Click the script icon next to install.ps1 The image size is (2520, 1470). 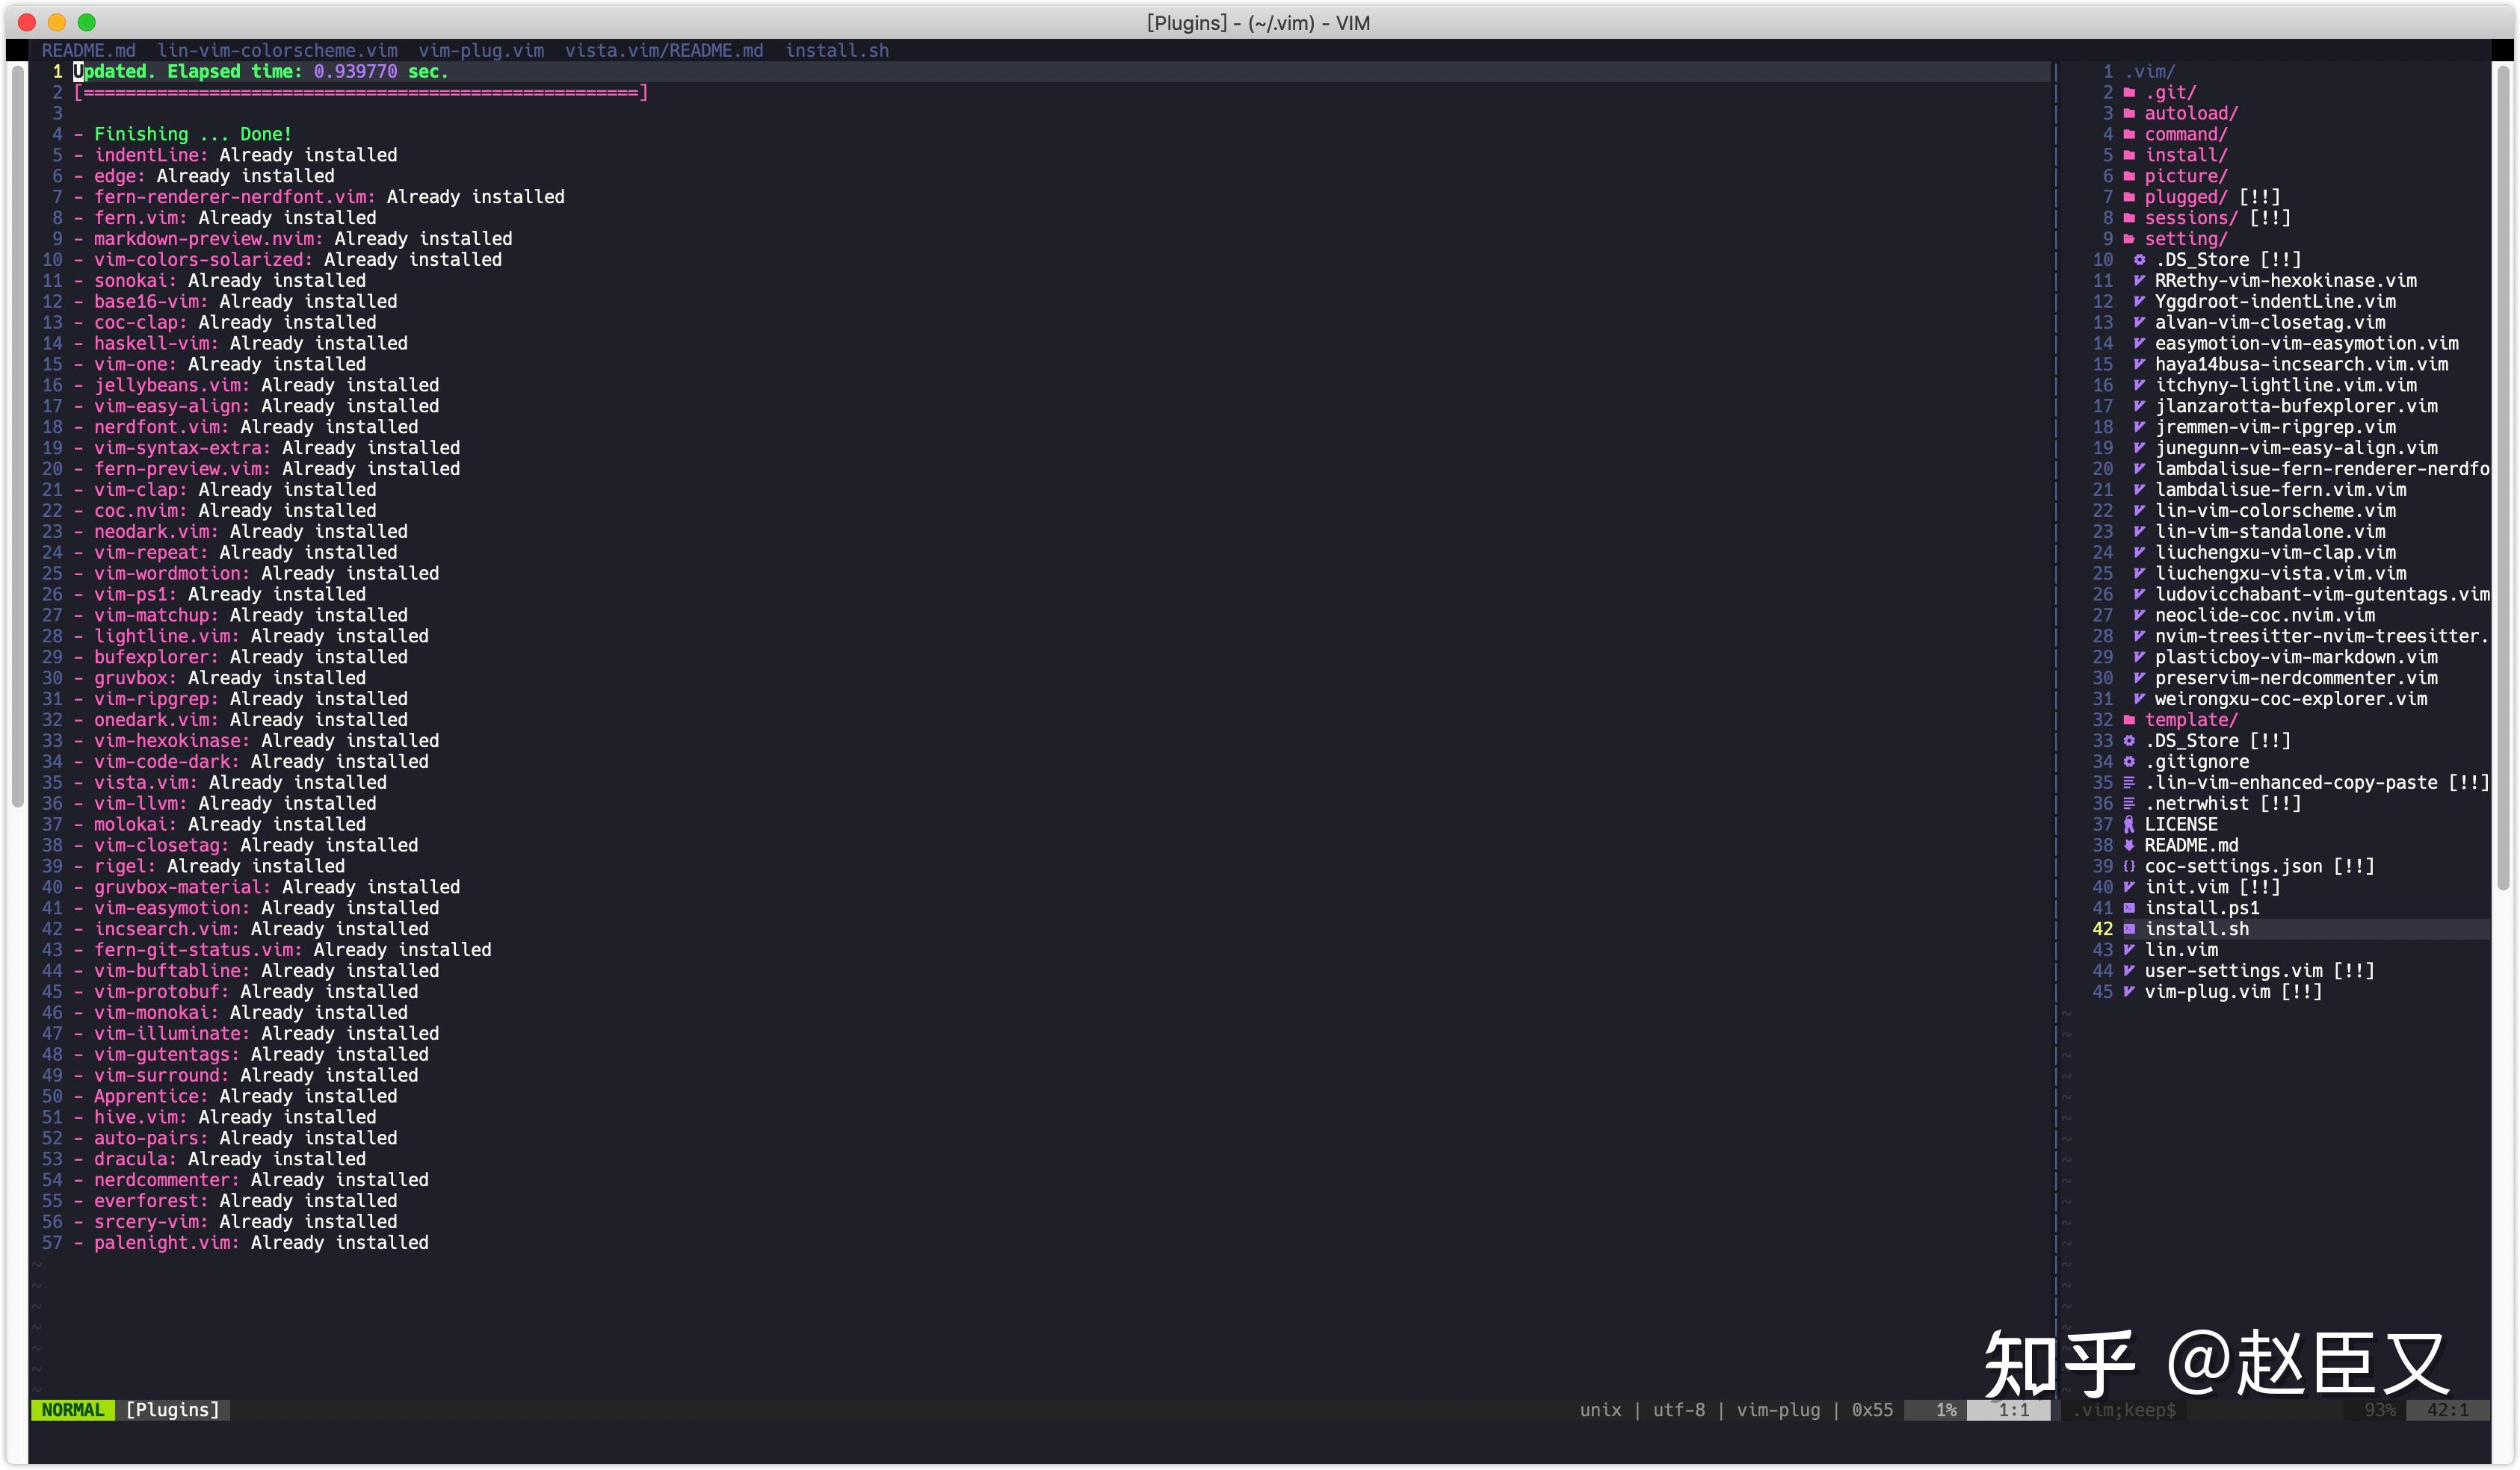(x=2129, y=908)
